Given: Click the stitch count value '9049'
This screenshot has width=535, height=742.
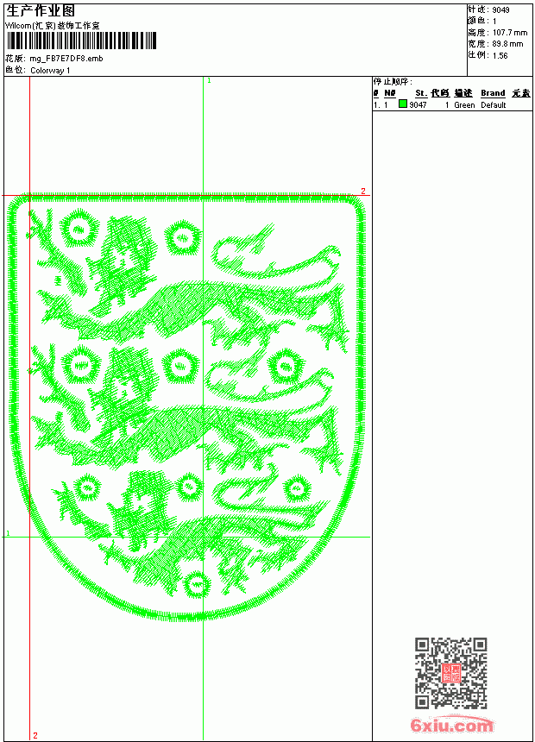Looking at the screenshot, I should 500,10.
